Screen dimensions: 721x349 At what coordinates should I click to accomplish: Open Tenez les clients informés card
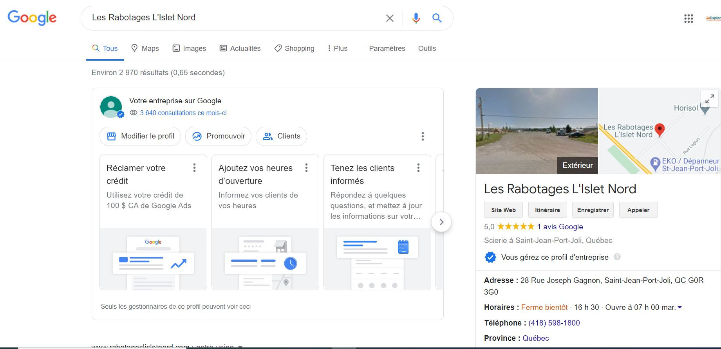pyautogui.click(x=377, y=222)
